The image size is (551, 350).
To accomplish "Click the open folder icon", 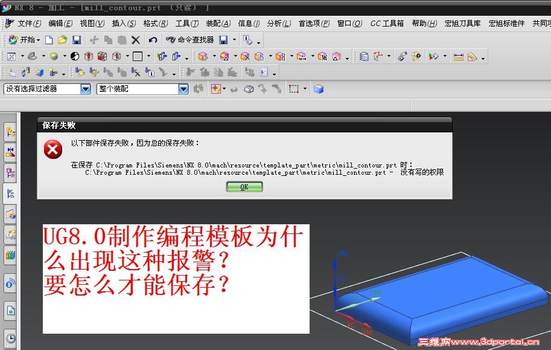I will pyautogui.click(x=63, y=40).
